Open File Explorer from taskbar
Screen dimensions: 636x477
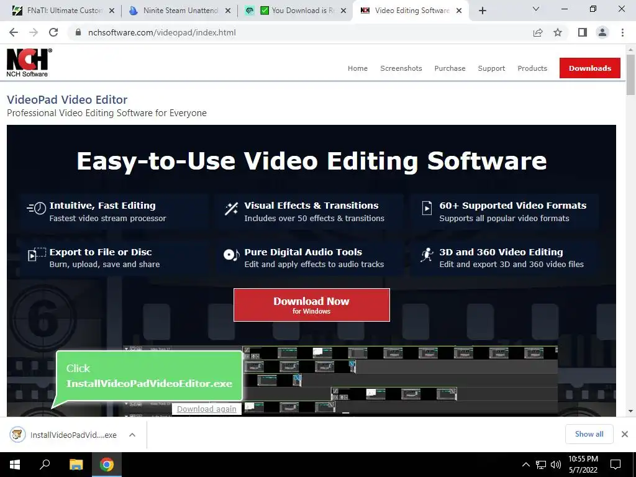coord(76,465)
